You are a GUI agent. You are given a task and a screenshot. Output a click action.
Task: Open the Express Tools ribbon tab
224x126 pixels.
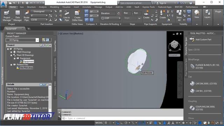(x=148, y=7)
